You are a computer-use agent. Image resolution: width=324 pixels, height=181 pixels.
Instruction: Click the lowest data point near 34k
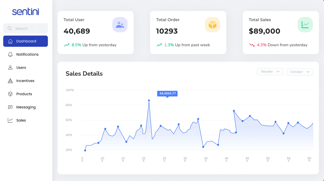[x=203, y=147]
